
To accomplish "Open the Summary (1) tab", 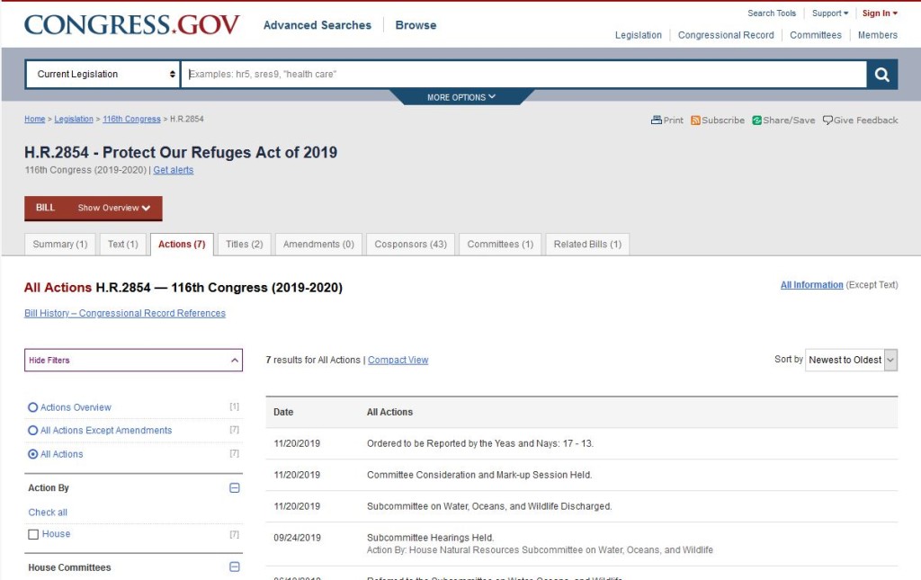I will tap(60, 245).
